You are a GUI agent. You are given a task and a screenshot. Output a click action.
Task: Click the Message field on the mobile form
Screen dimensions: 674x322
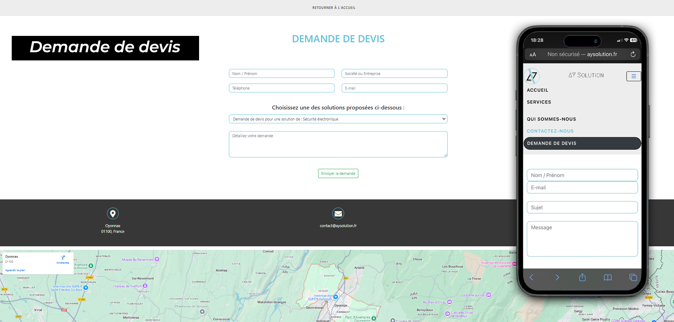click(x=582, y=238)
